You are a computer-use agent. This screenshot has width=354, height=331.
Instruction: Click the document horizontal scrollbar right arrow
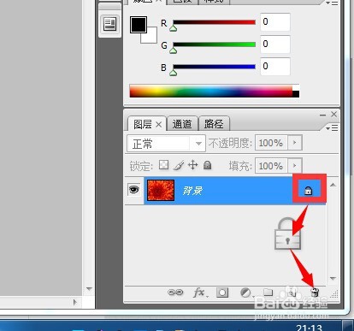(74, 302)
